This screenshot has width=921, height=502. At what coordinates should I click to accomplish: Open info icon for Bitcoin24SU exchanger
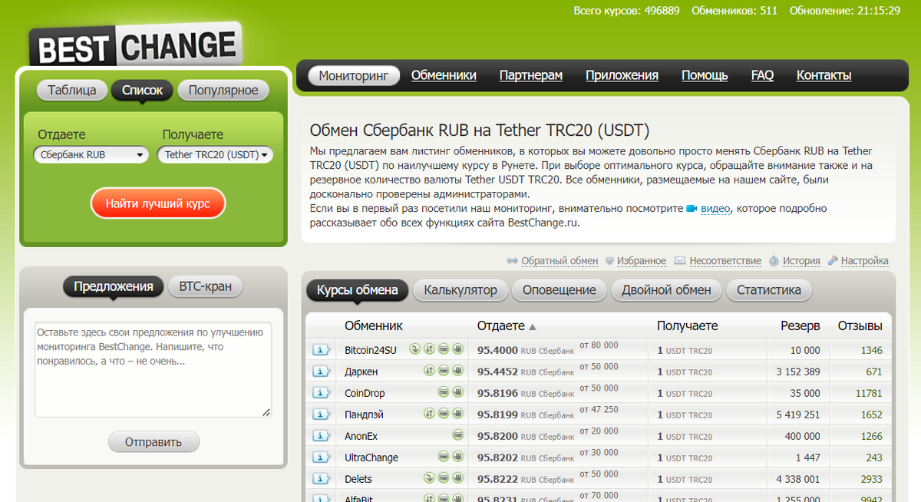click(320, 350)
